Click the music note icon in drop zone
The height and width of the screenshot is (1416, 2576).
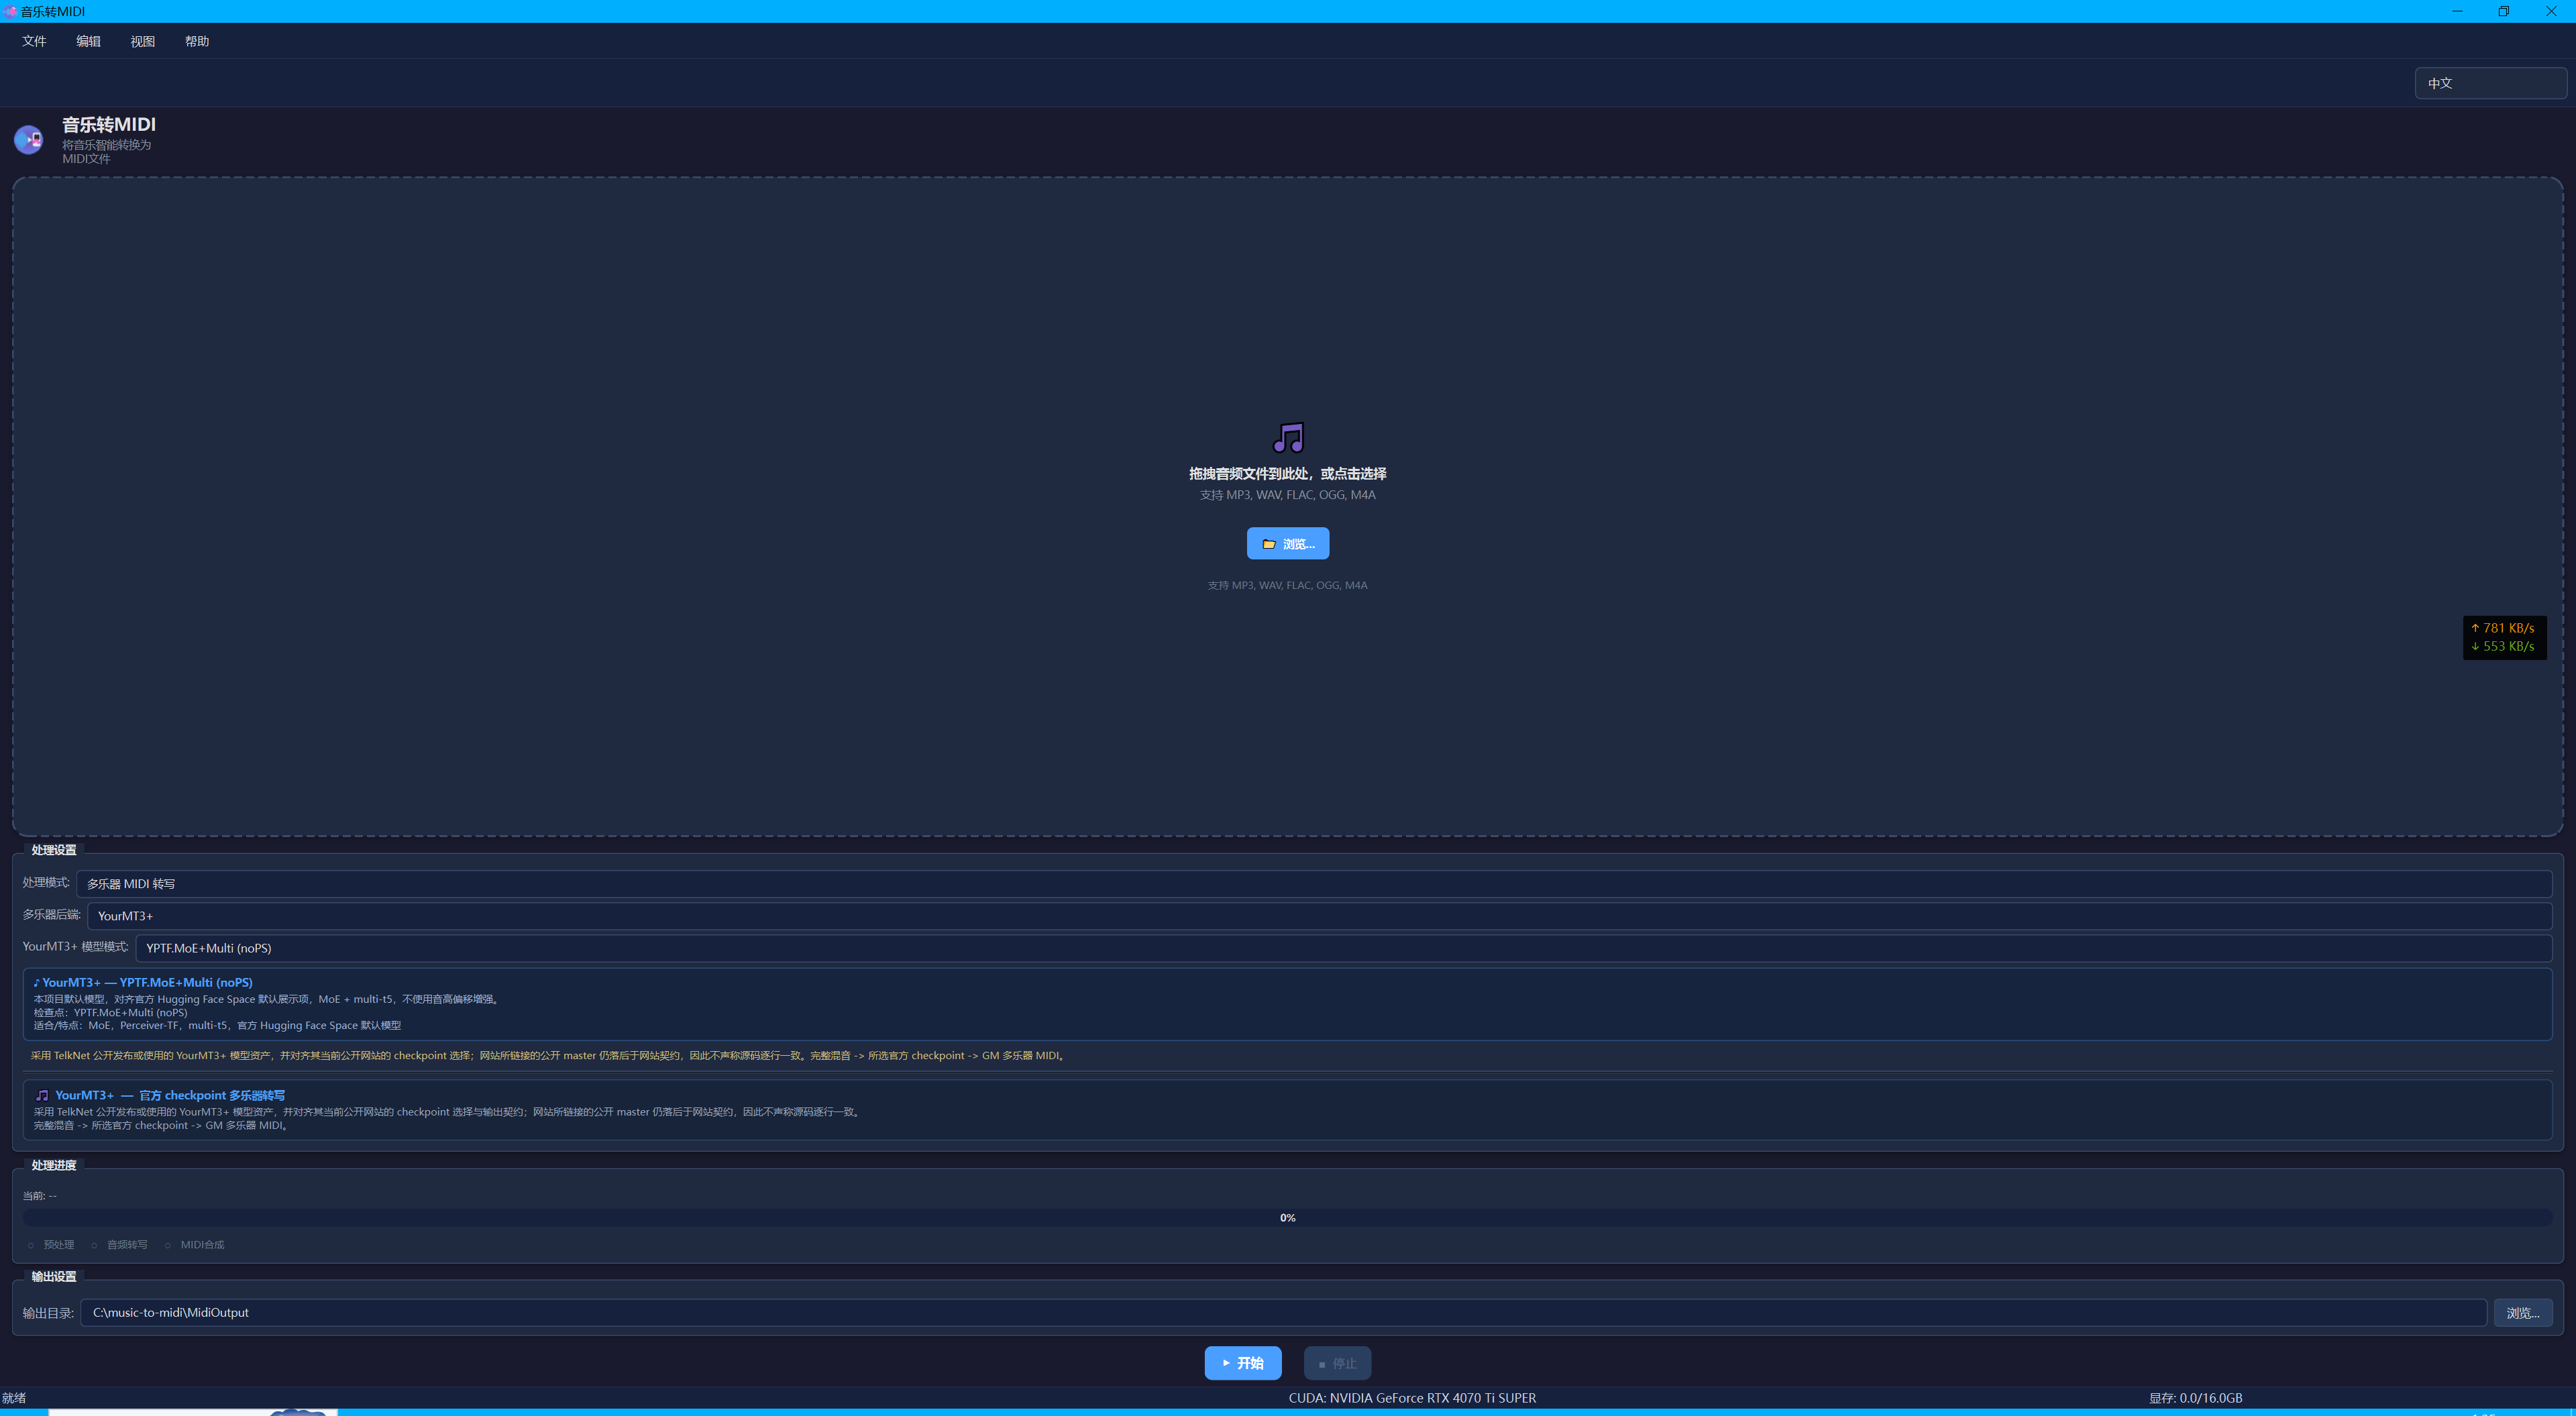(1288, 437)
